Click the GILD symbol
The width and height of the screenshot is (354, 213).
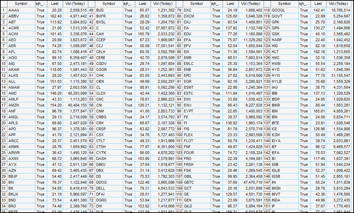197,206
